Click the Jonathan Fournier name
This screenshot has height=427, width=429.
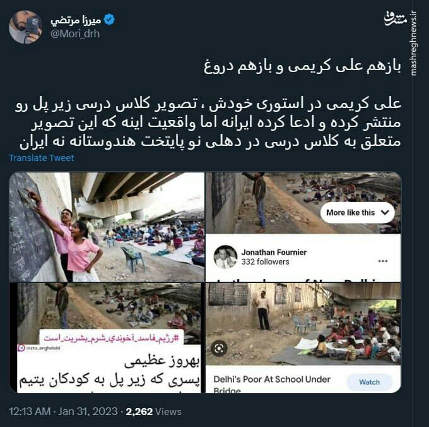click(x=274, y=252)
